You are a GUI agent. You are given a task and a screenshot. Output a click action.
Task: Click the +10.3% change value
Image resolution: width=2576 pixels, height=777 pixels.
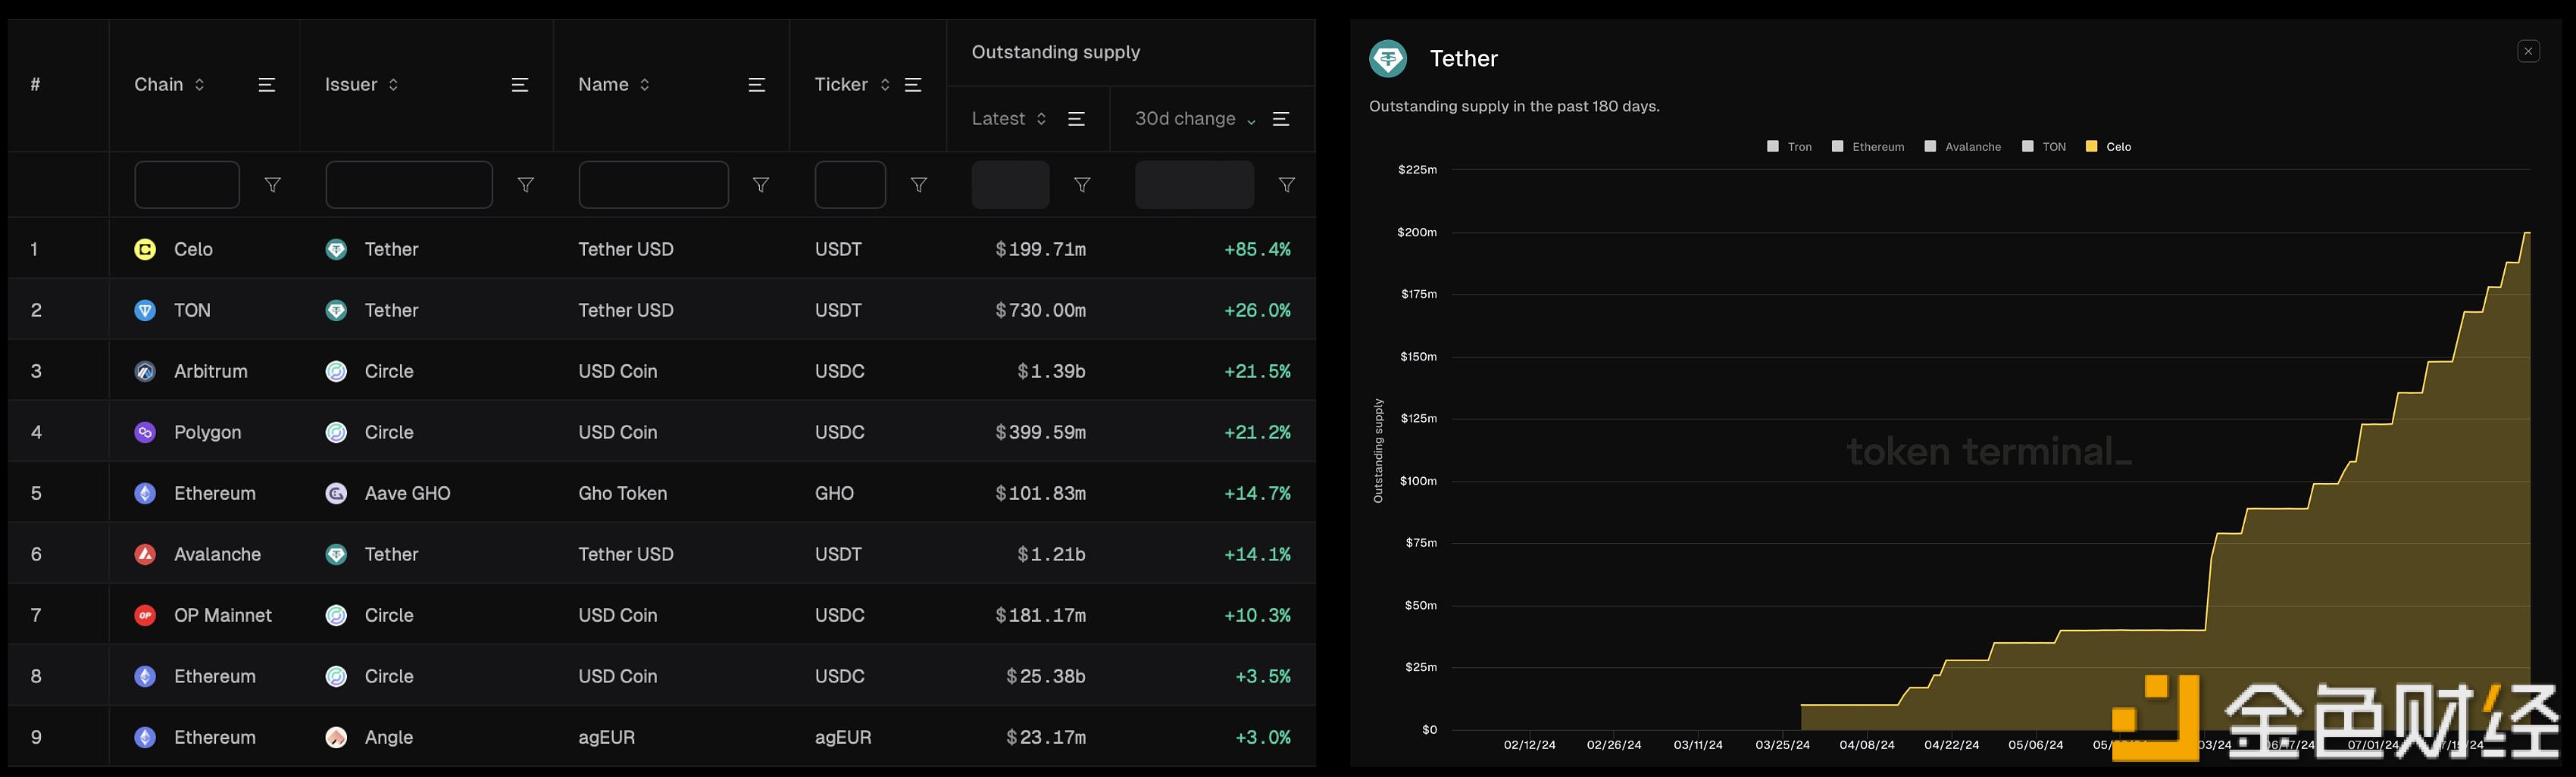coord(1257,615)
